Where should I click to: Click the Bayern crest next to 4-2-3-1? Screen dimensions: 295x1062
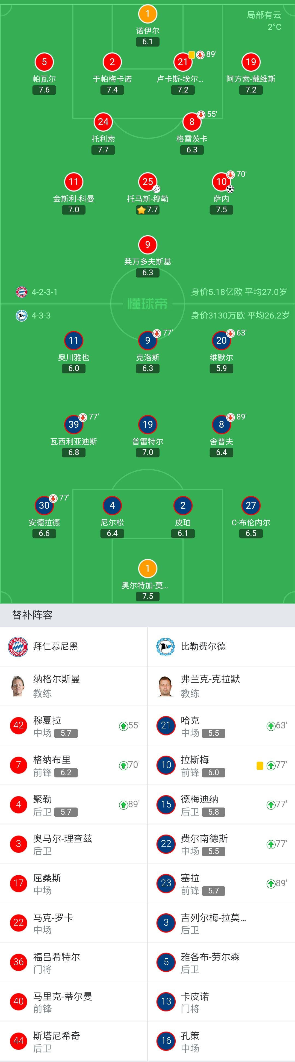21,292
